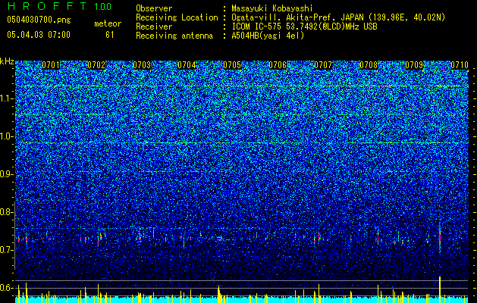Click the 0.6 frequency axis label
Viewport: 477px width, 303px height.
7,288
